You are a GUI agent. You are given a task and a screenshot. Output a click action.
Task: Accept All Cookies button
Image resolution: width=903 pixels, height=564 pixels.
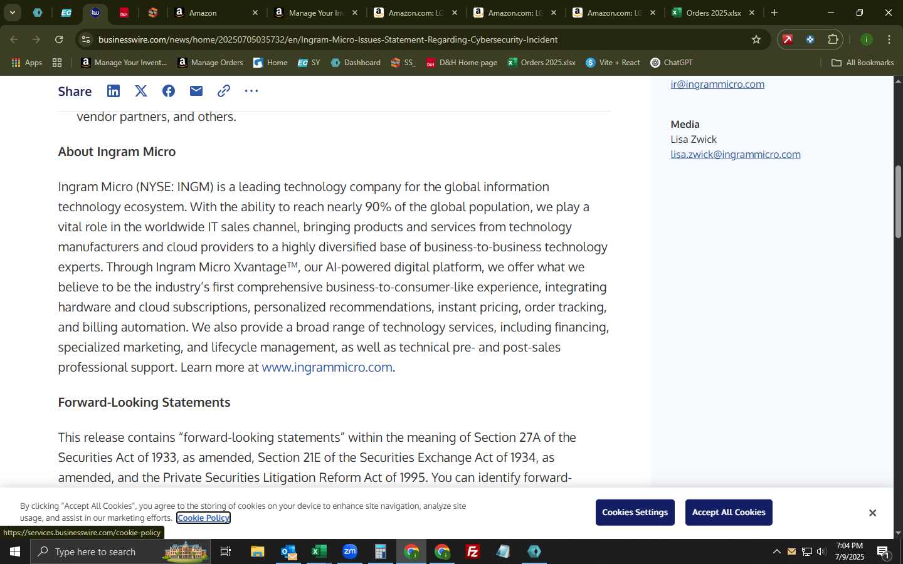tap(729, 513)
